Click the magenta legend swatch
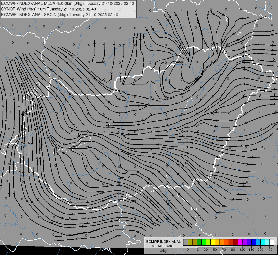 tap(240, 242)
